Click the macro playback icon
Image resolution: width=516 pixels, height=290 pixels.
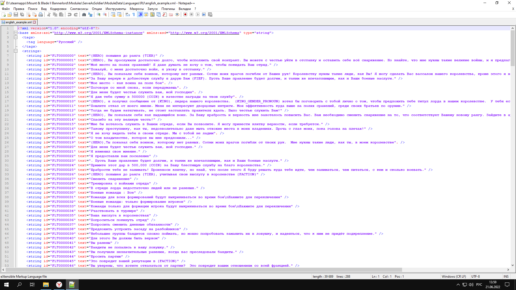[198, 15]
